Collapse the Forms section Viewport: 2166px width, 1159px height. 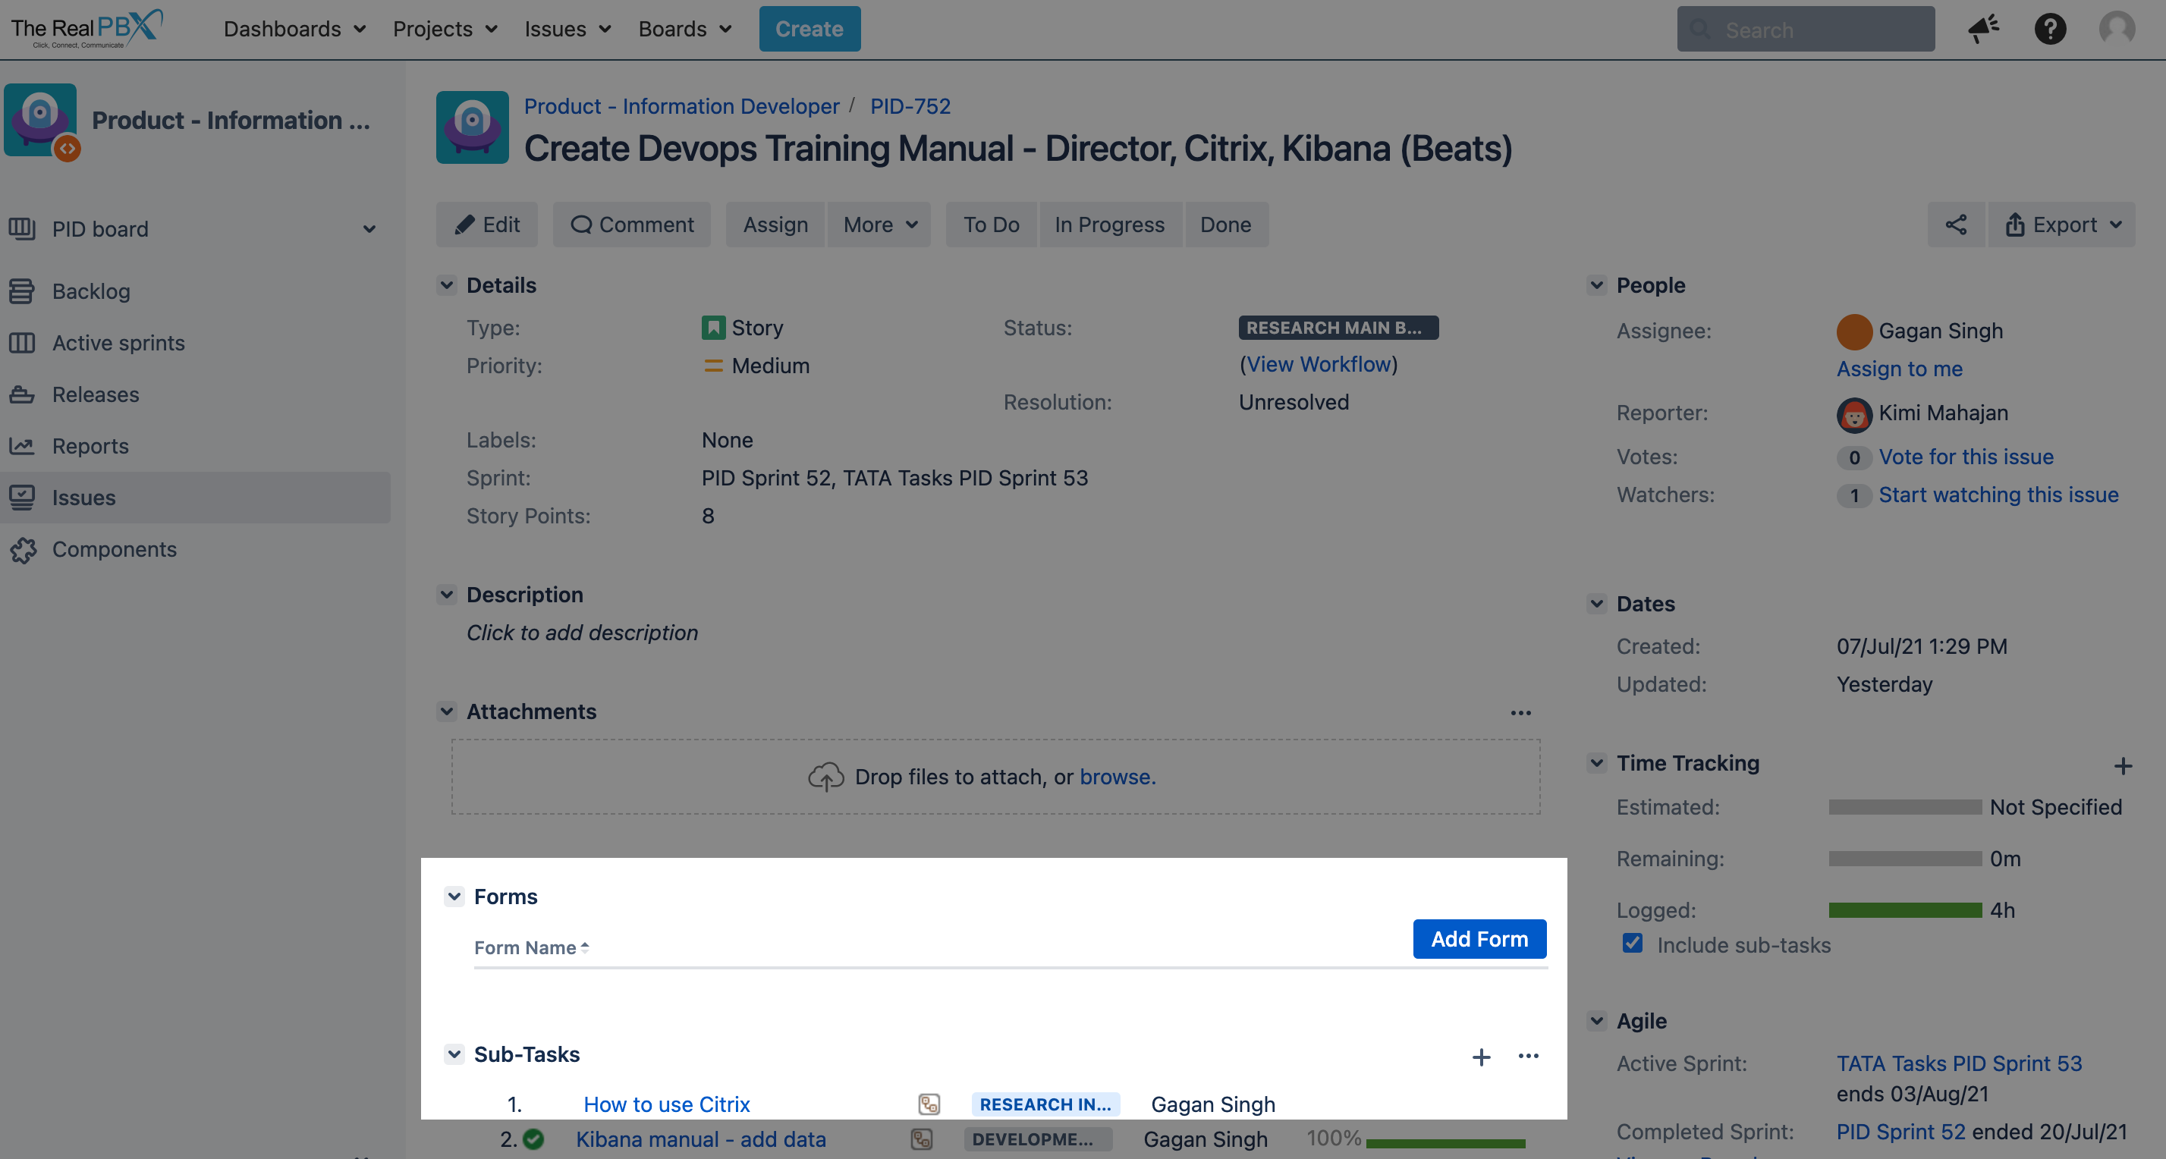coord(454,897)
